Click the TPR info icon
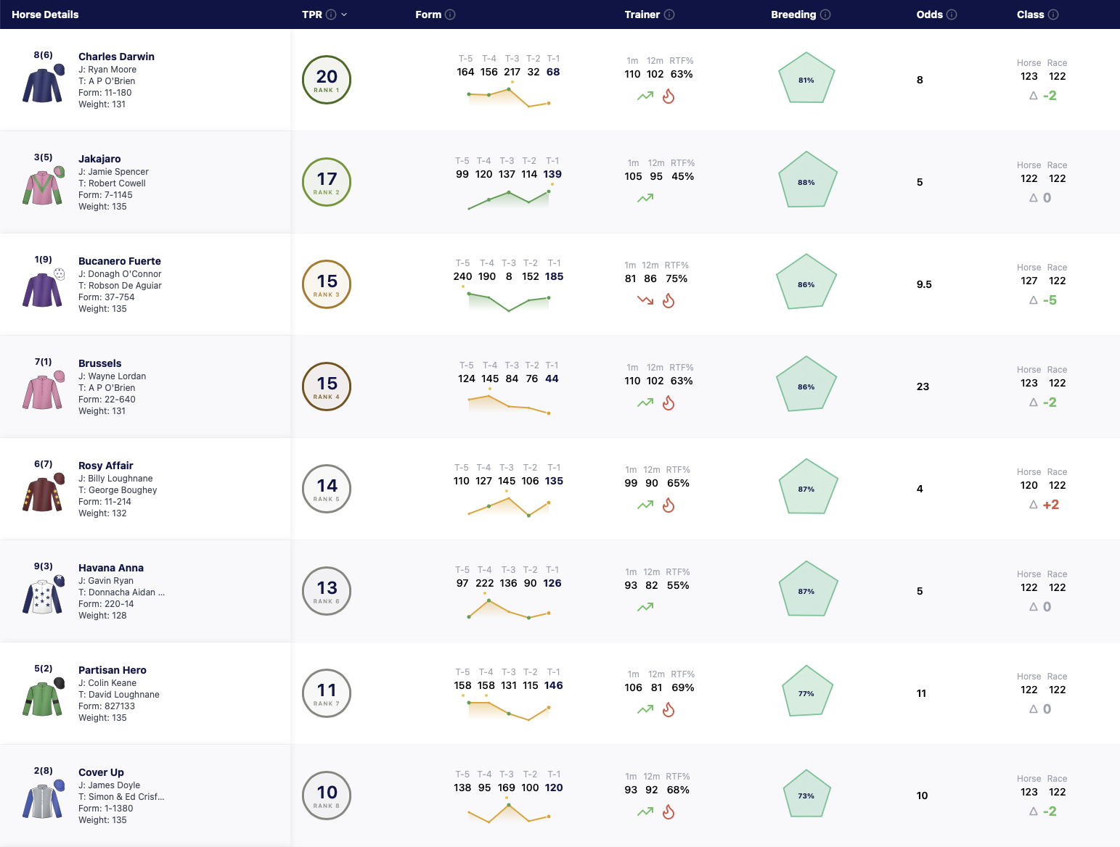Image resolution: width=1120 pixels, height=847 pixels. tap(331, 15)
